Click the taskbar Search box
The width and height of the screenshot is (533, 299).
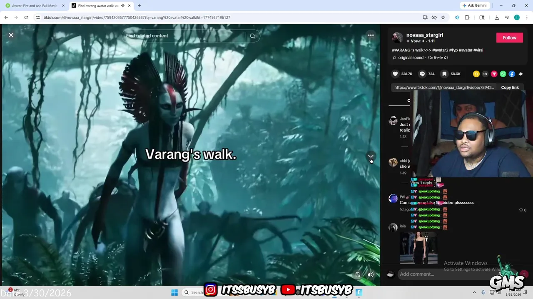(x=193, y=292)
